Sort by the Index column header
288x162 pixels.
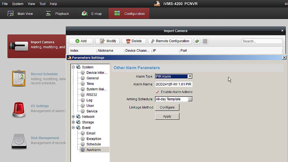[74, 51]
